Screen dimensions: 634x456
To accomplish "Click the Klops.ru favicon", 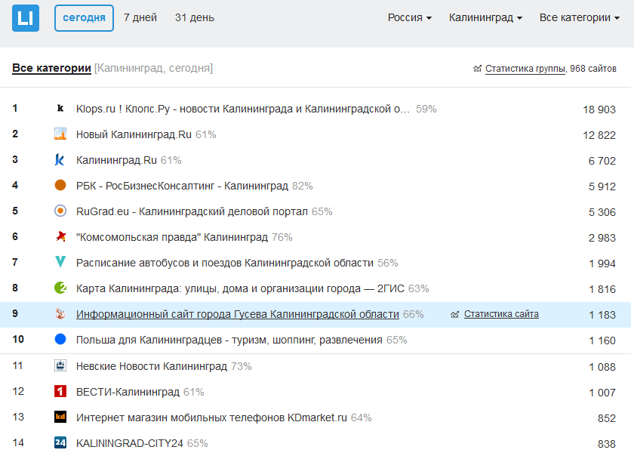I will [60, 109].
